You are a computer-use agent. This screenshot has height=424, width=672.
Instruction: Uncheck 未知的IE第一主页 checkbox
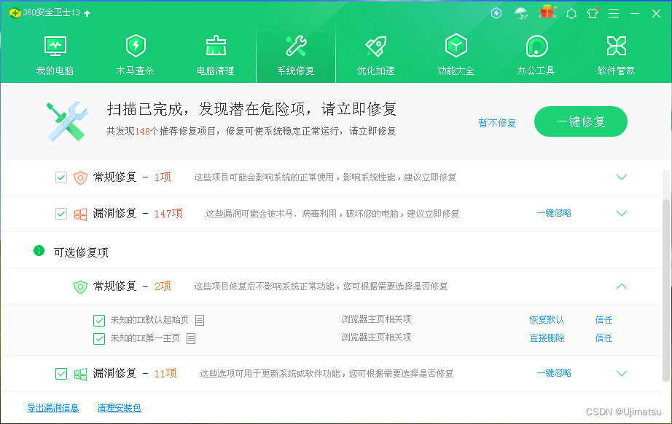tap(99, 338)
